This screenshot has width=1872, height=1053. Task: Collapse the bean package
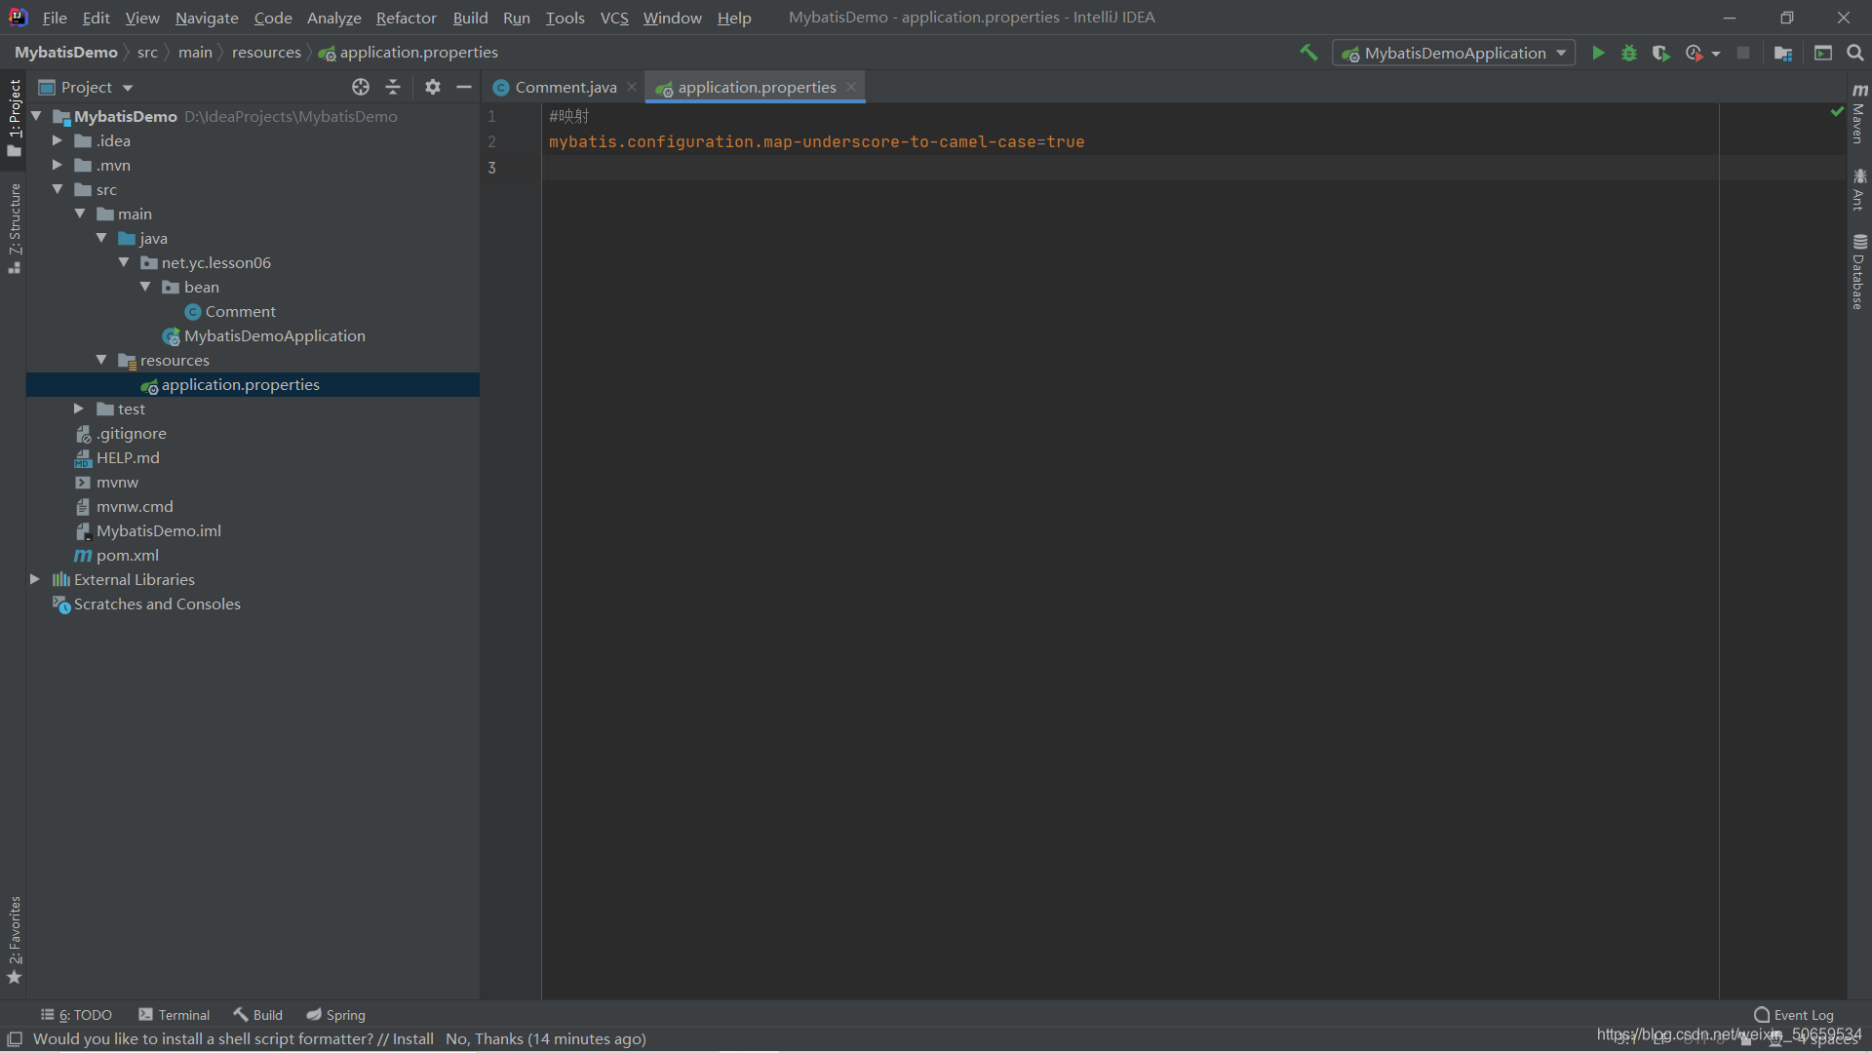pyautogui.click(x=145, y=287)
